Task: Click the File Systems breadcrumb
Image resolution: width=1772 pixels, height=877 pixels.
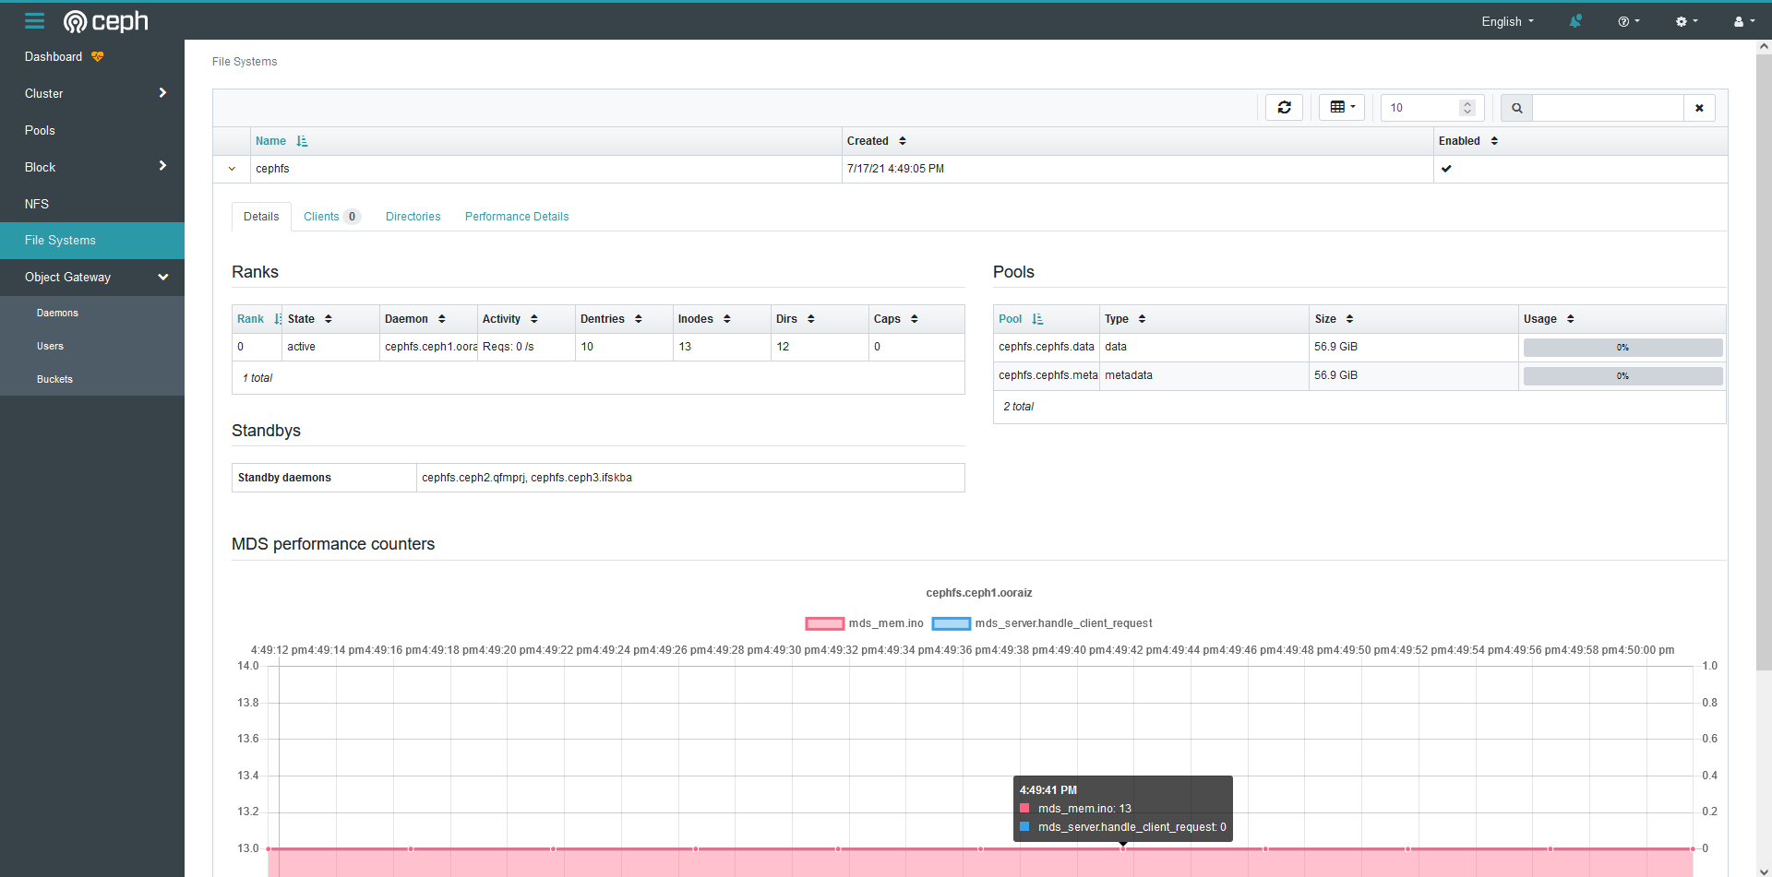Action: [x=245, y=62]
